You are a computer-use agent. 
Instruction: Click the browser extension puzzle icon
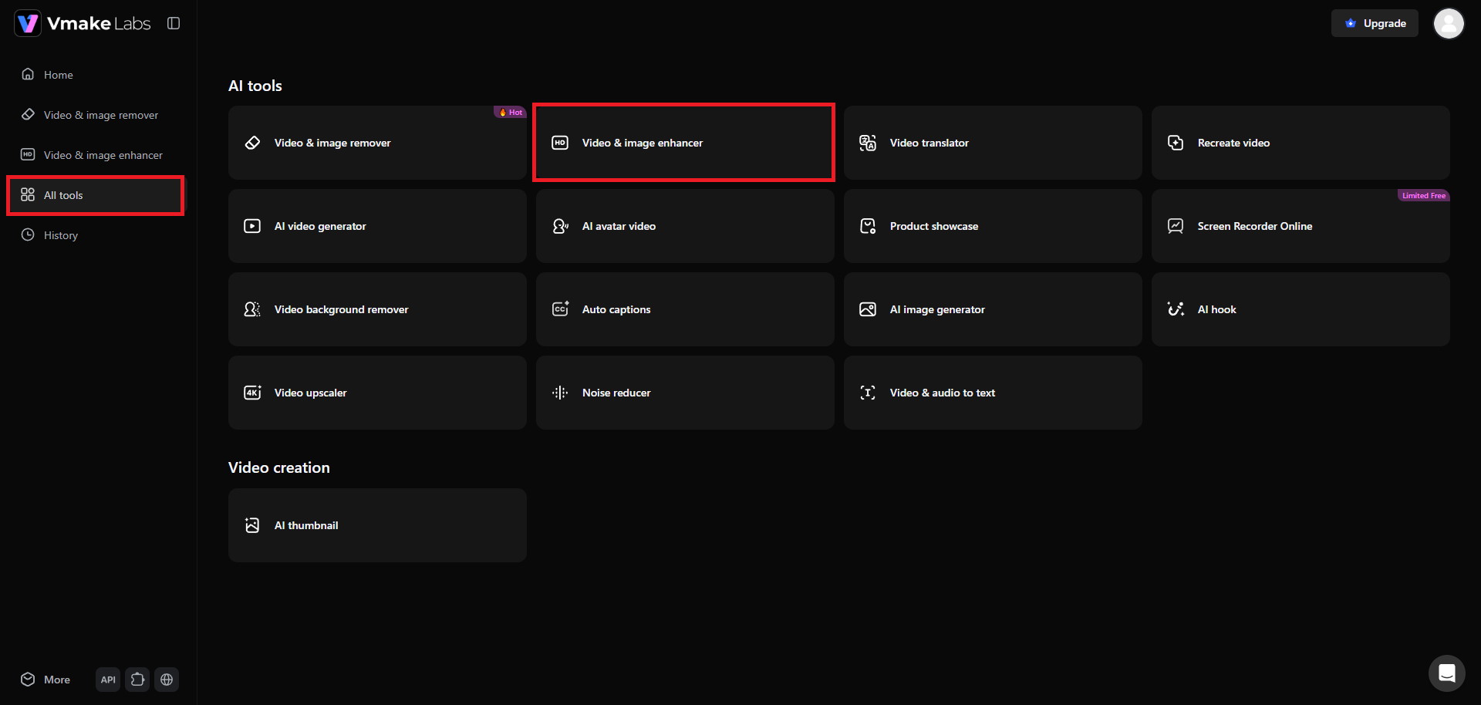[x=137, y=680]
